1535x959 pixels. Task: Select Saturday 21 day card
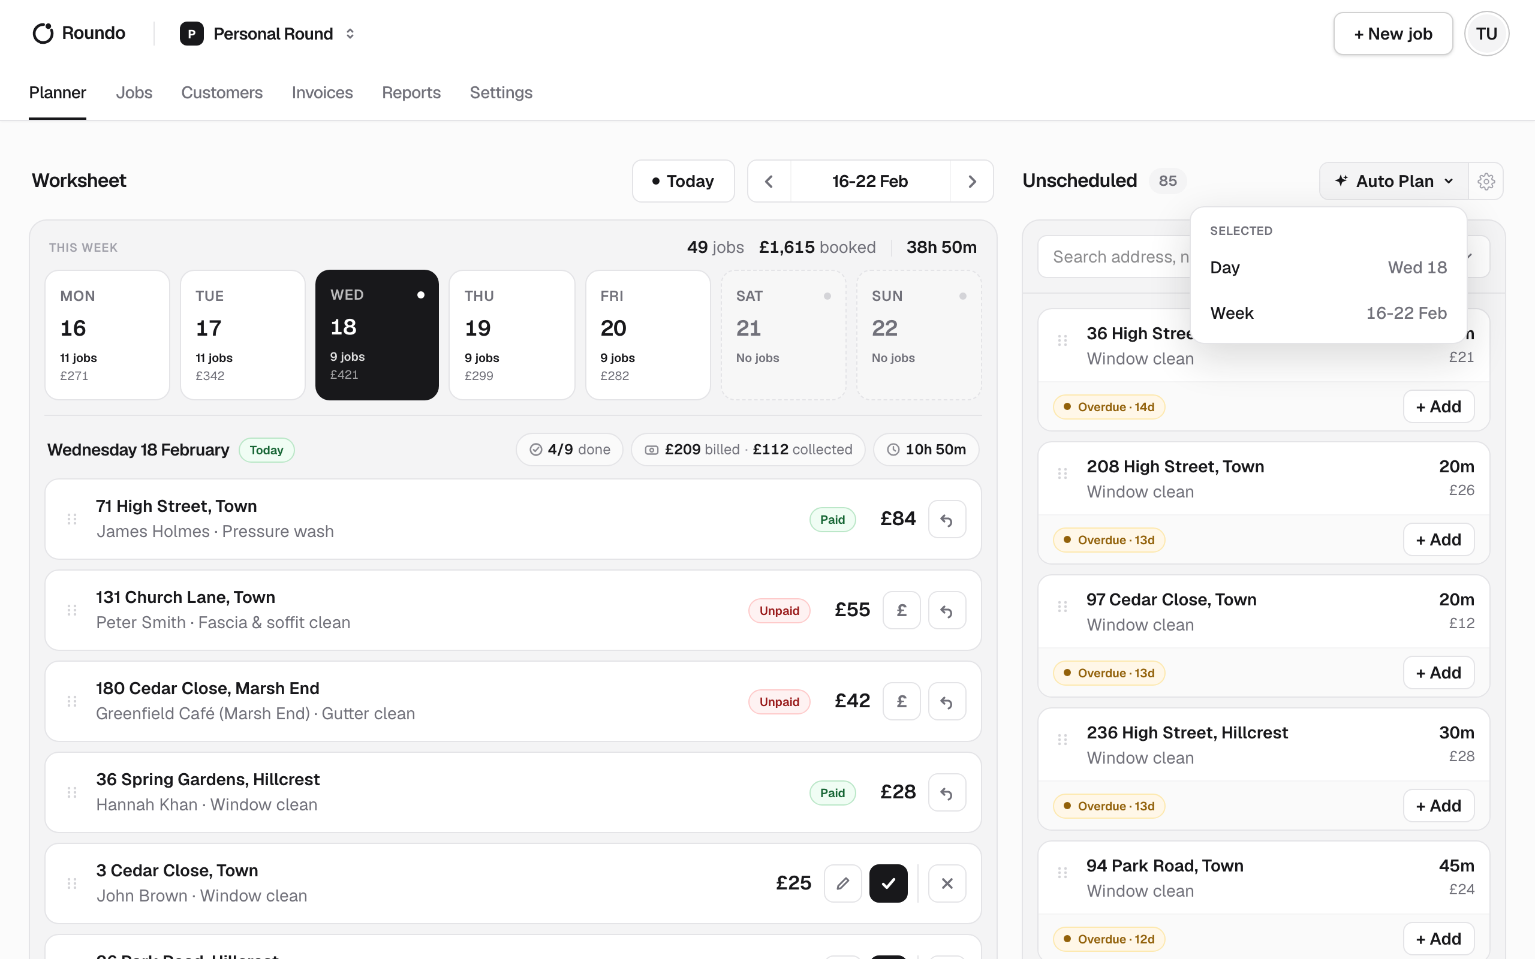tap(783, 335)
